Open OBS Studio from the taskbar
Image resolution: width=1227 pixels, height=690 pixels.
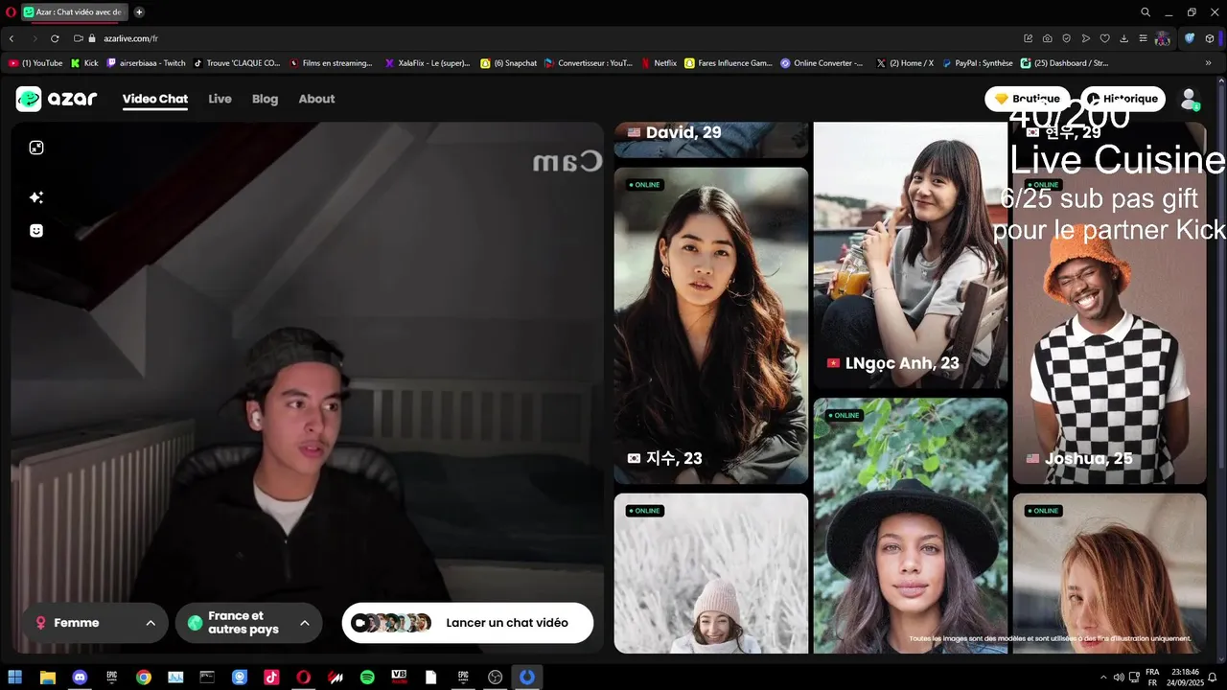495,678
